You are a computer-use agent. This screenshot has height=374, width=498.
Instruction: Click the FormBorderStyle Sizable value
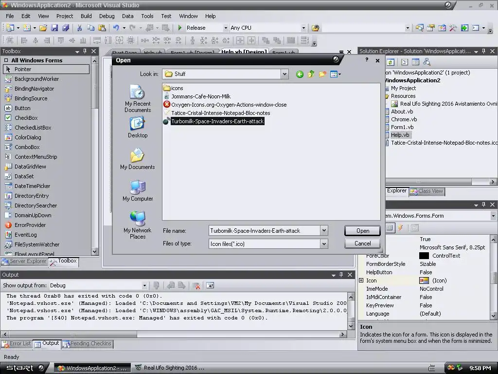coord(427,264)
